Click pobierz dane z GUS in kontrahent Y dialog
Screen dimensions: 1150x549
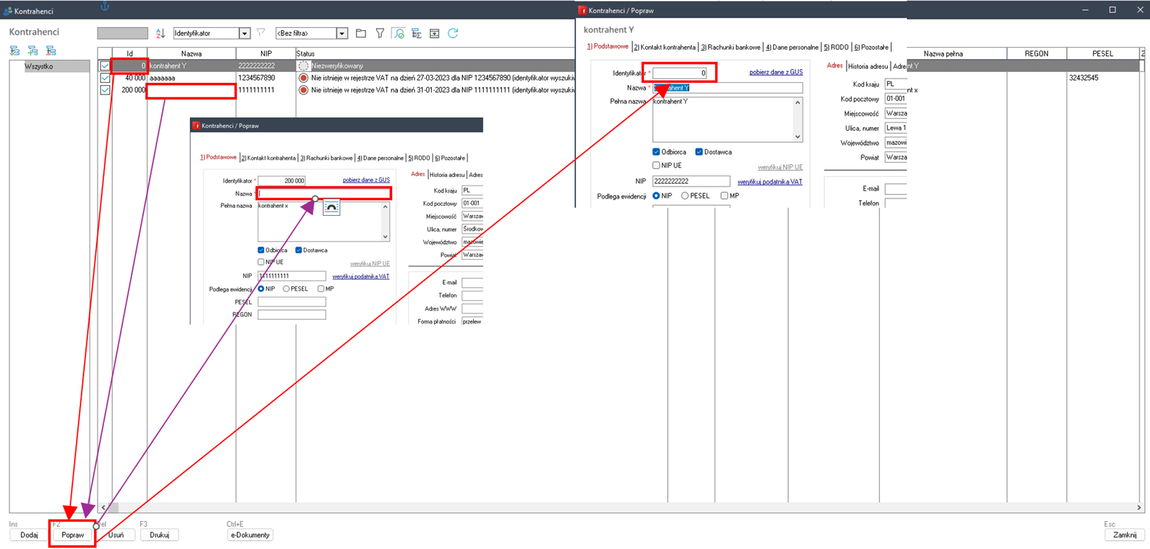776,72
